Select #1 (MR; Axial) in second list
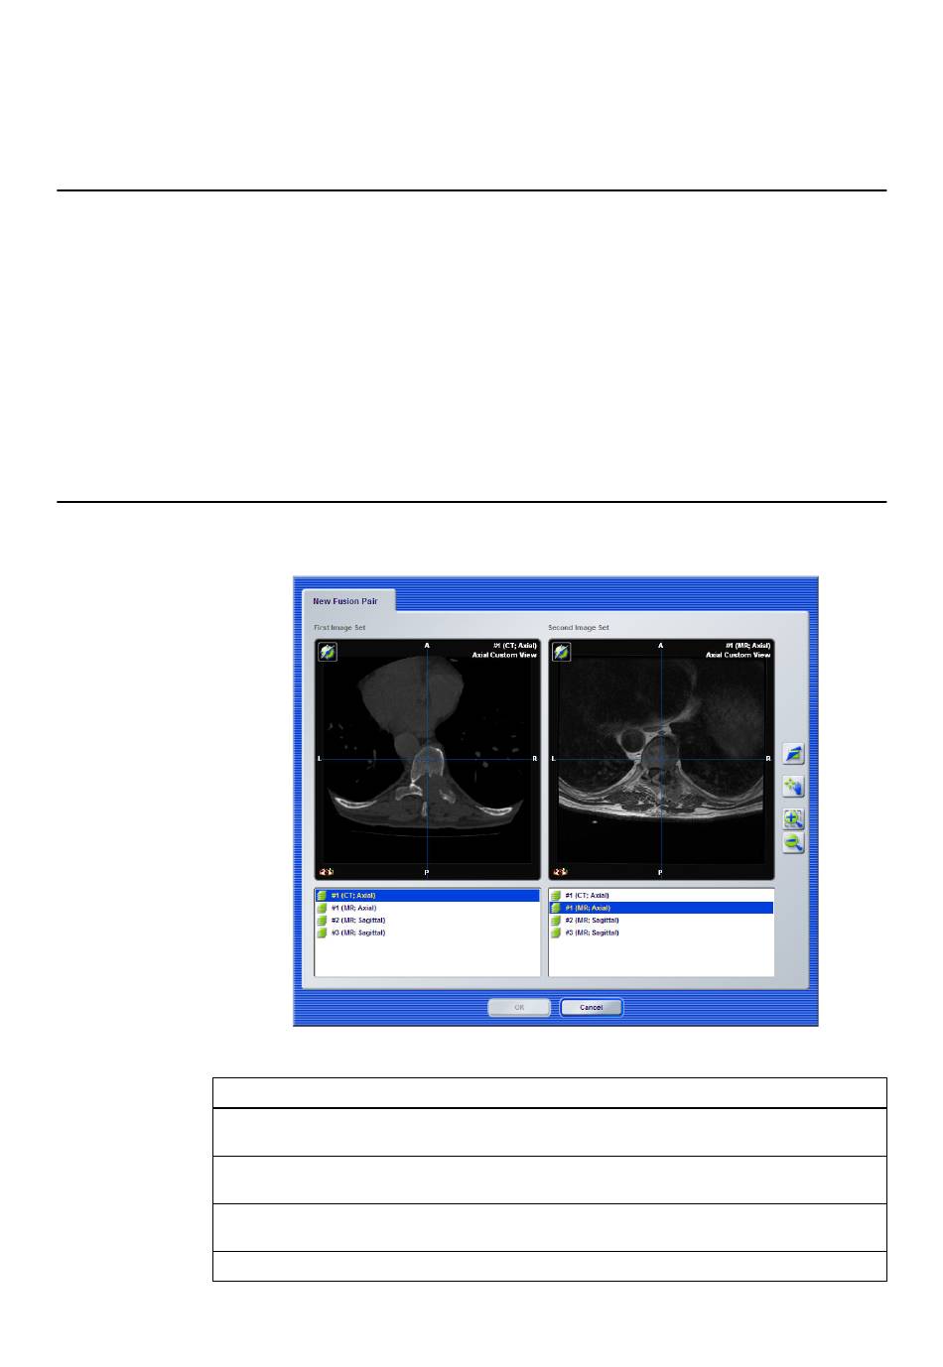 point(661,908)
